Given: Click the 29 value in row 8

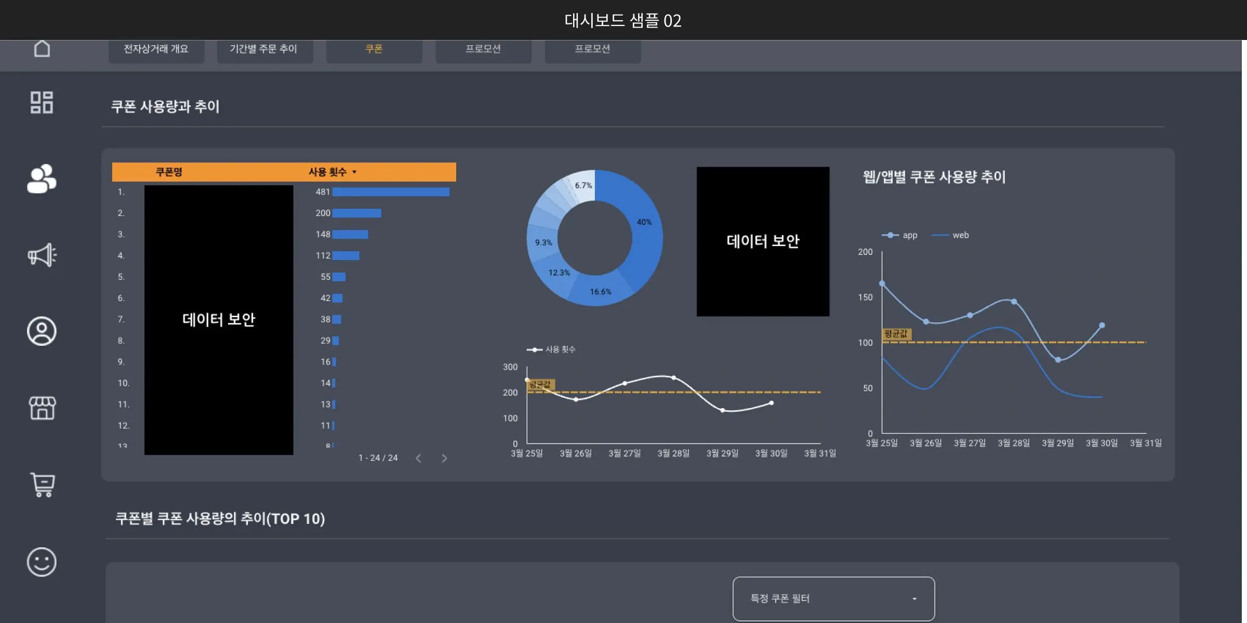Looking at the screenshot, I should 326,341.
